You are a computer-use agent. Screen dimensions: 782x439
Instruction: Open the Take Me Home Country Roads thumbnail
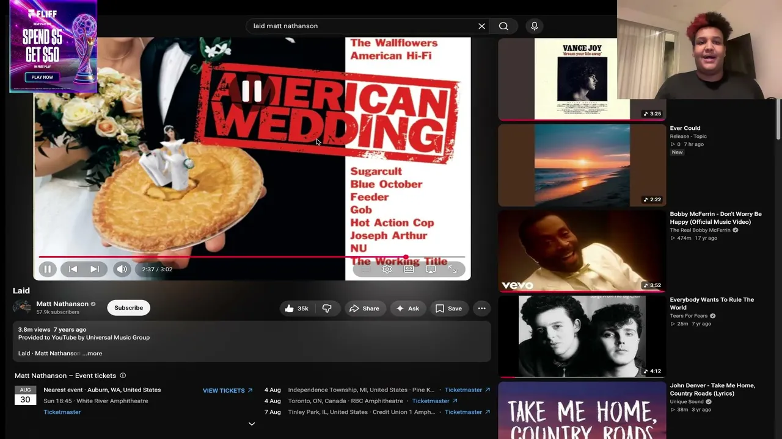[582, 410]
